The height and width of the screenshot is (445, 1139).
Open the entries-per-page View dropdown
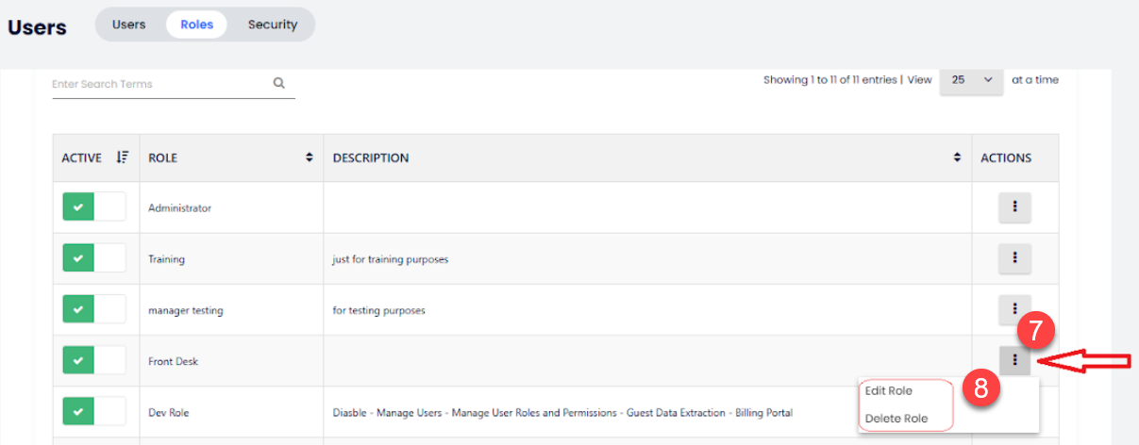[971, 80]
